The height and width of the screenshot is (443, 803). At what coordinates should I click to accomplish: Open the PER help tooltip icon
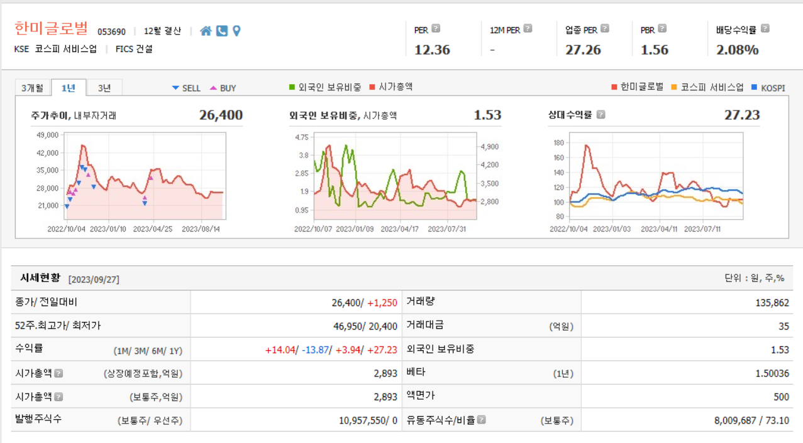coord(436,27)
